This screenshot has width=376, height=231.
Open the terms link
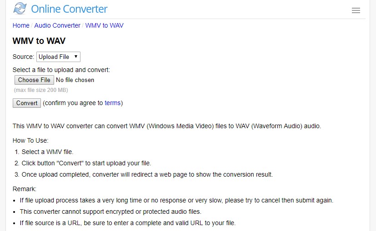[112, 103]
